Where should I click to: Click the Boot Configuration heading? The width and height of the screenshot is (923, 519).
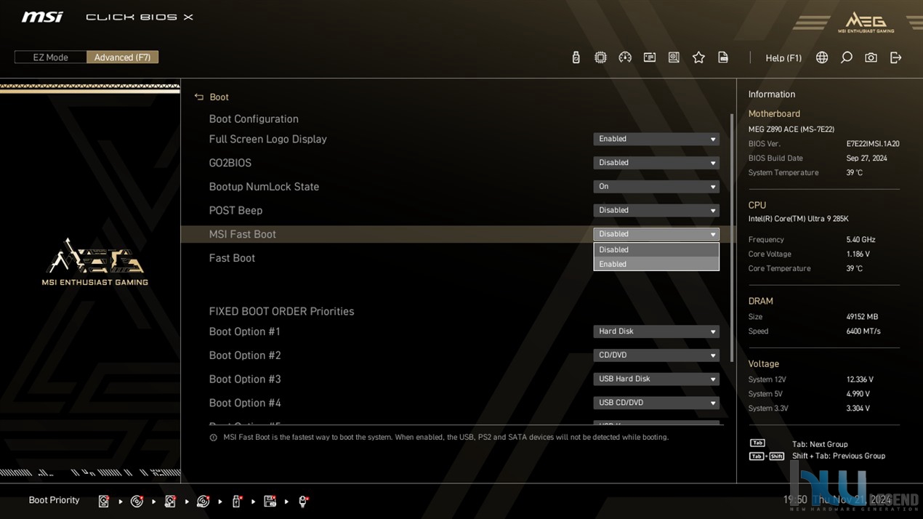254,119
